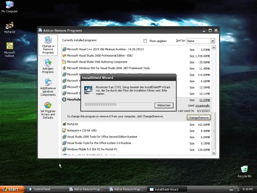
Task: Click the 162.00MB size value
Action: (204, 125)
